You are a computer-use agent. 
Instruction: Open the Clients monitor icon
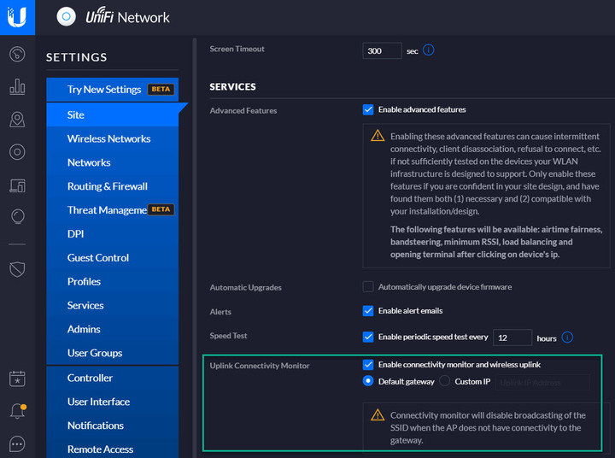point(17,185)
